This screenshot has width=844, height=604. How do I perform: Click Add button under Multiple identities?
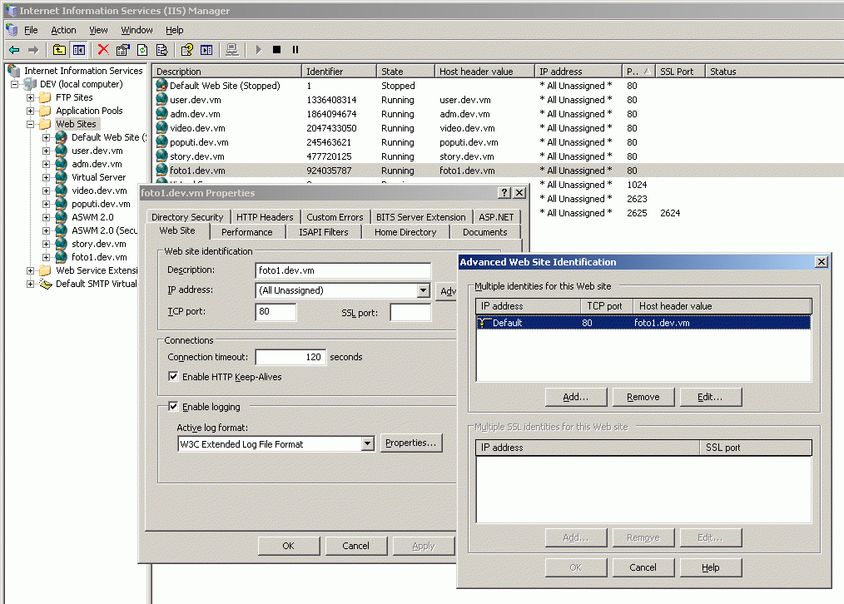576,397
